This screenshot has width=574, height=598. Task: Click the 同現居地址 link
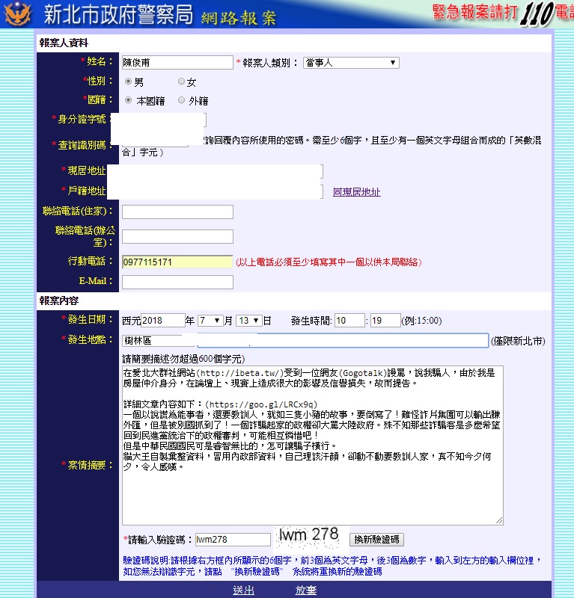click(356, 192)
